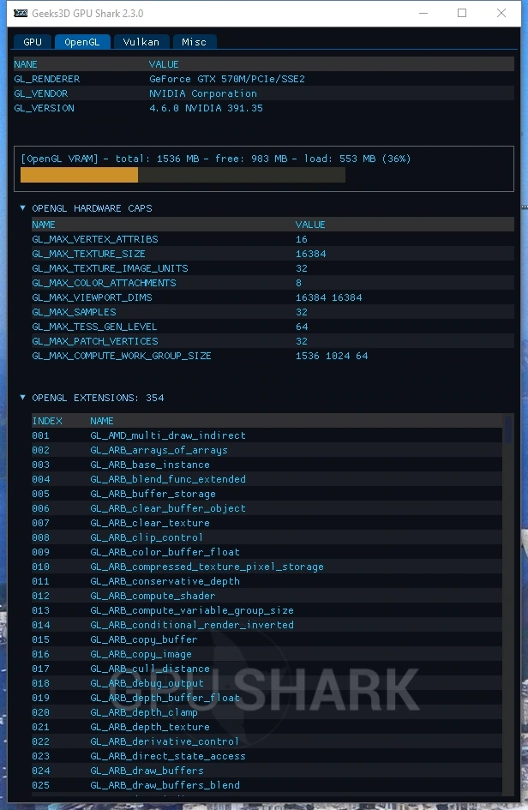Select the NVIDIA Corporation value
This screenshot has height=810, width=528.
pos(203,93)
